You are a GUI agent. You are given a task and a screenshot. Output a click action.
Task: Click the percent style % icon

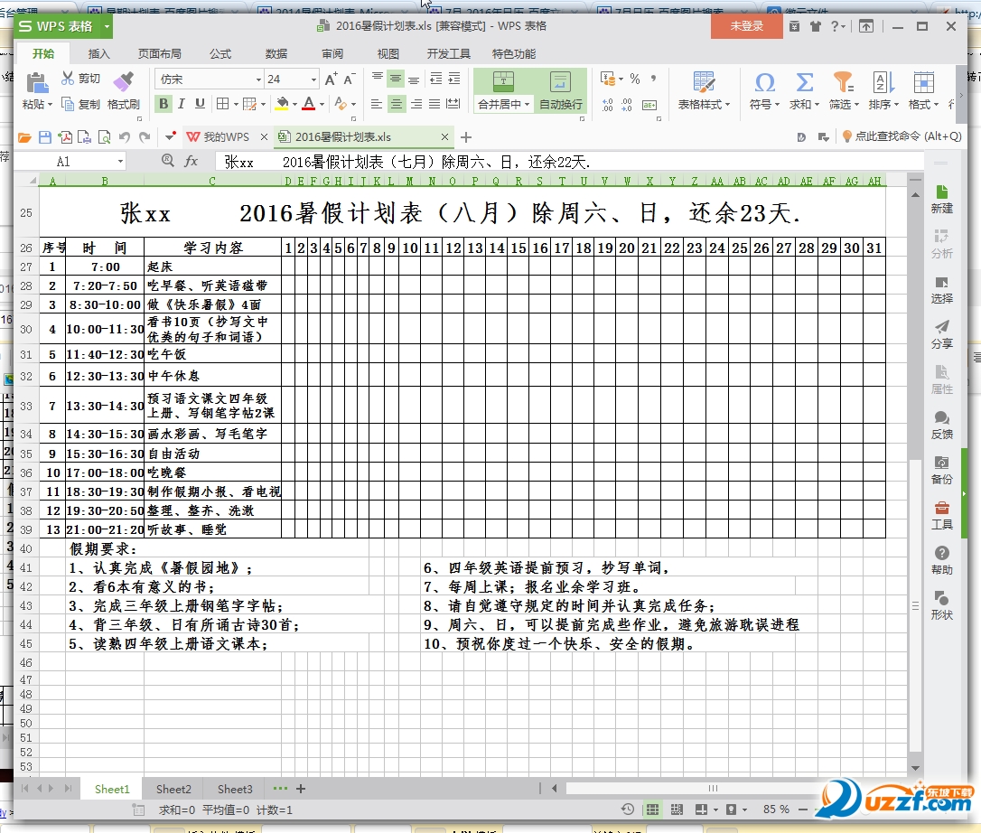(x=635, y=79)
